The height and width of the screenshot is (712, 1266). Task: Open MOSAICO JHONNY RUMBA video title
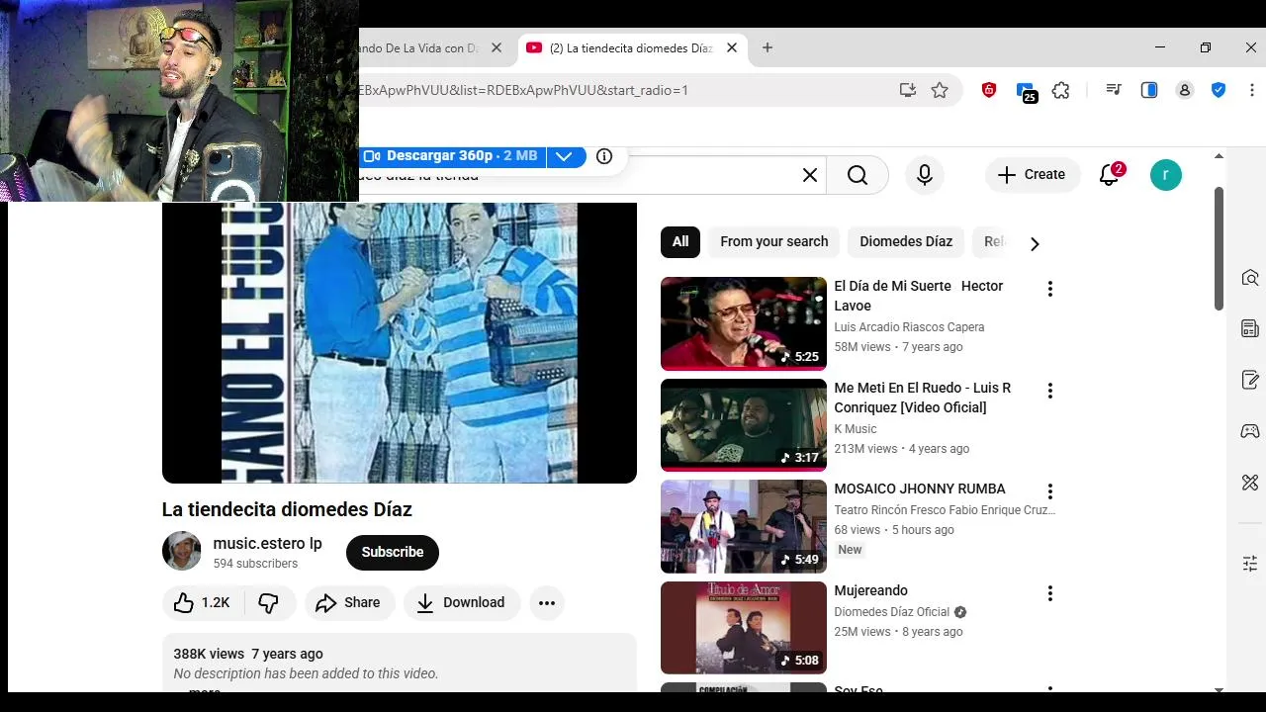(x=920, y=489)
